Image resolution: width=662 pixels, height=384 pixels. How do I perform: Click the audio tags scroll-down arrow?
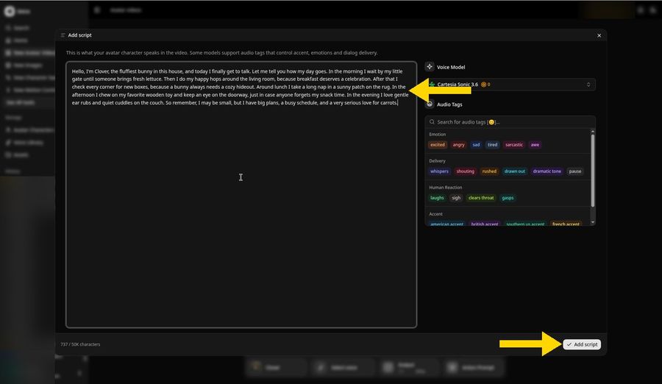point(593,222)
